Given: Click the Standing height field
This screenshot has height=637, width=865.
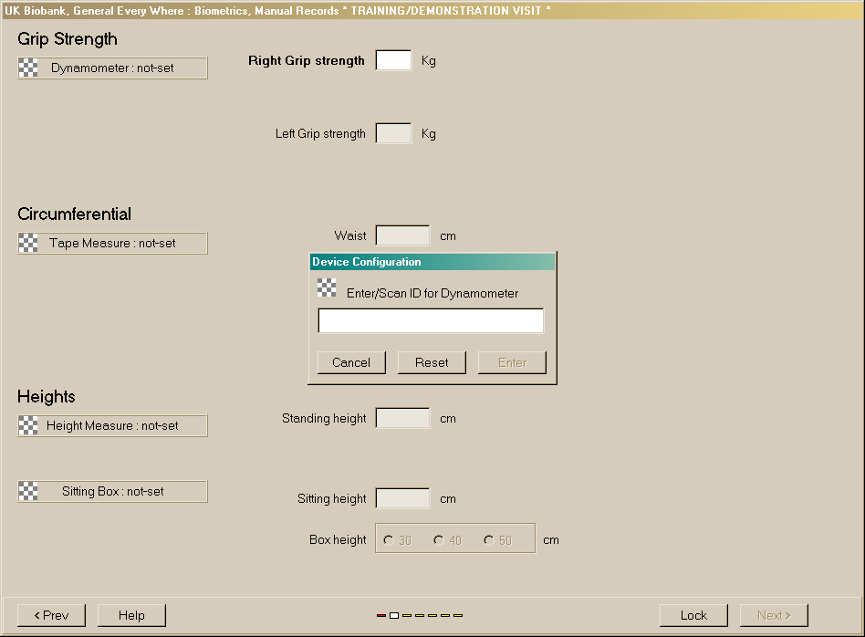Looking at the screenshot, I should (x=402, y=419).
